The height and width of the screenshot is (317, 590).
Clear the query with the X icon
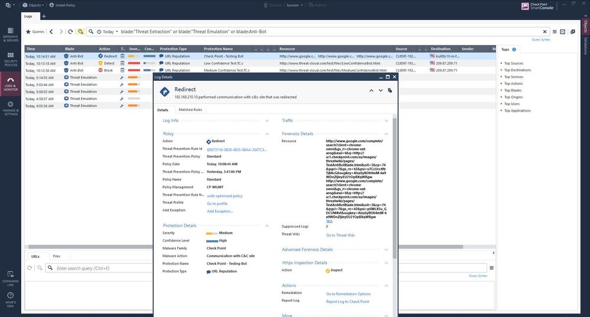(x=545, y=31)
